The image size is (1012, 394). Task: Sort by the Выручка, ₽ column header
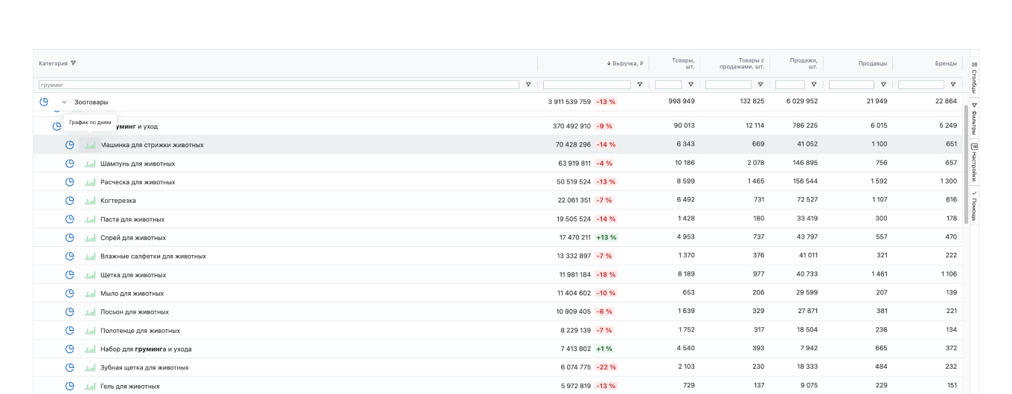627,63
